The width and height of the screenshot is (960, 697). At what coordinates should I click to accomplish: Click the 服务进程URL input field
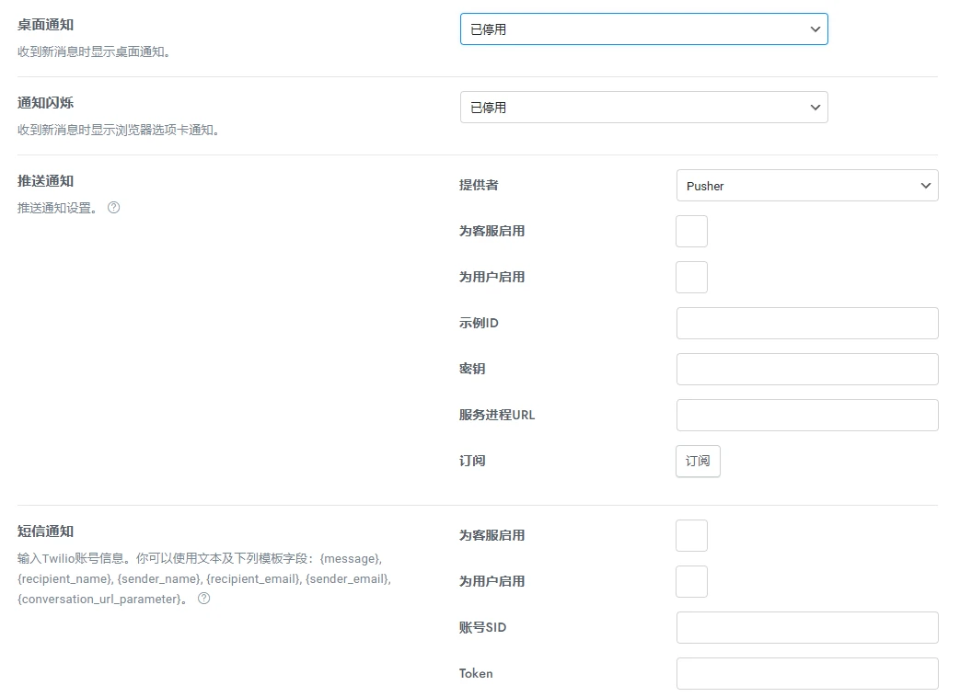tap(807, 415)
